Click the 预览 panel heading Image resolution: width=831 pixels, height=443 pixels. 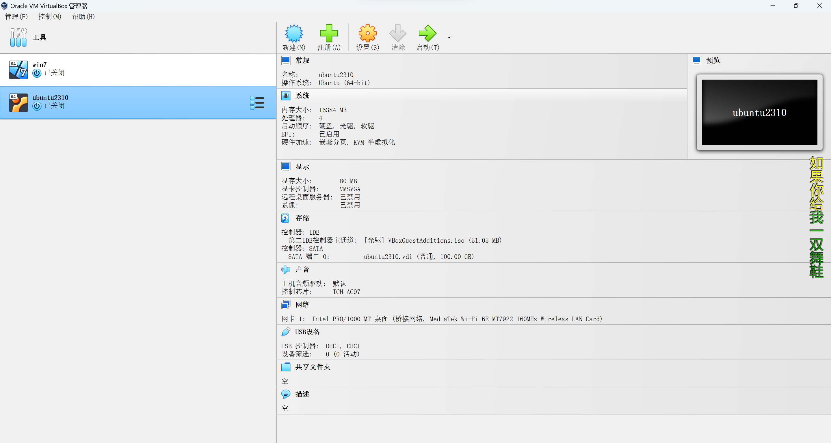713,60
